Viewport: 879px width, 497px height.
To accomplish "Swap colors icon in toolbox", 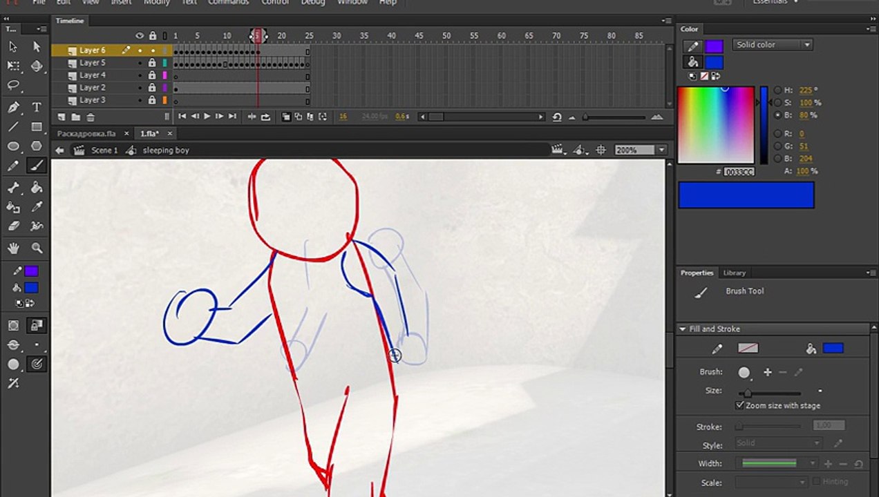I will coord(31,303).
